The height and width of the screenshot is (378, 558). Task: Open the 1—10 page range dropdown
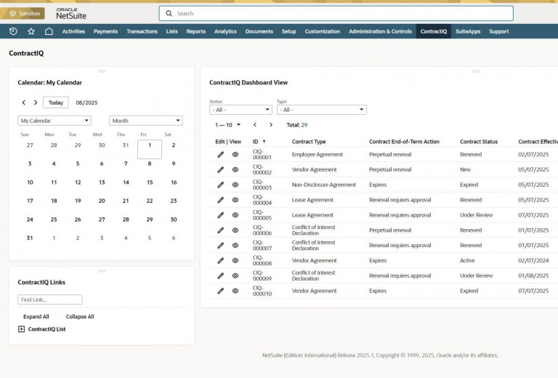[227, 125]
